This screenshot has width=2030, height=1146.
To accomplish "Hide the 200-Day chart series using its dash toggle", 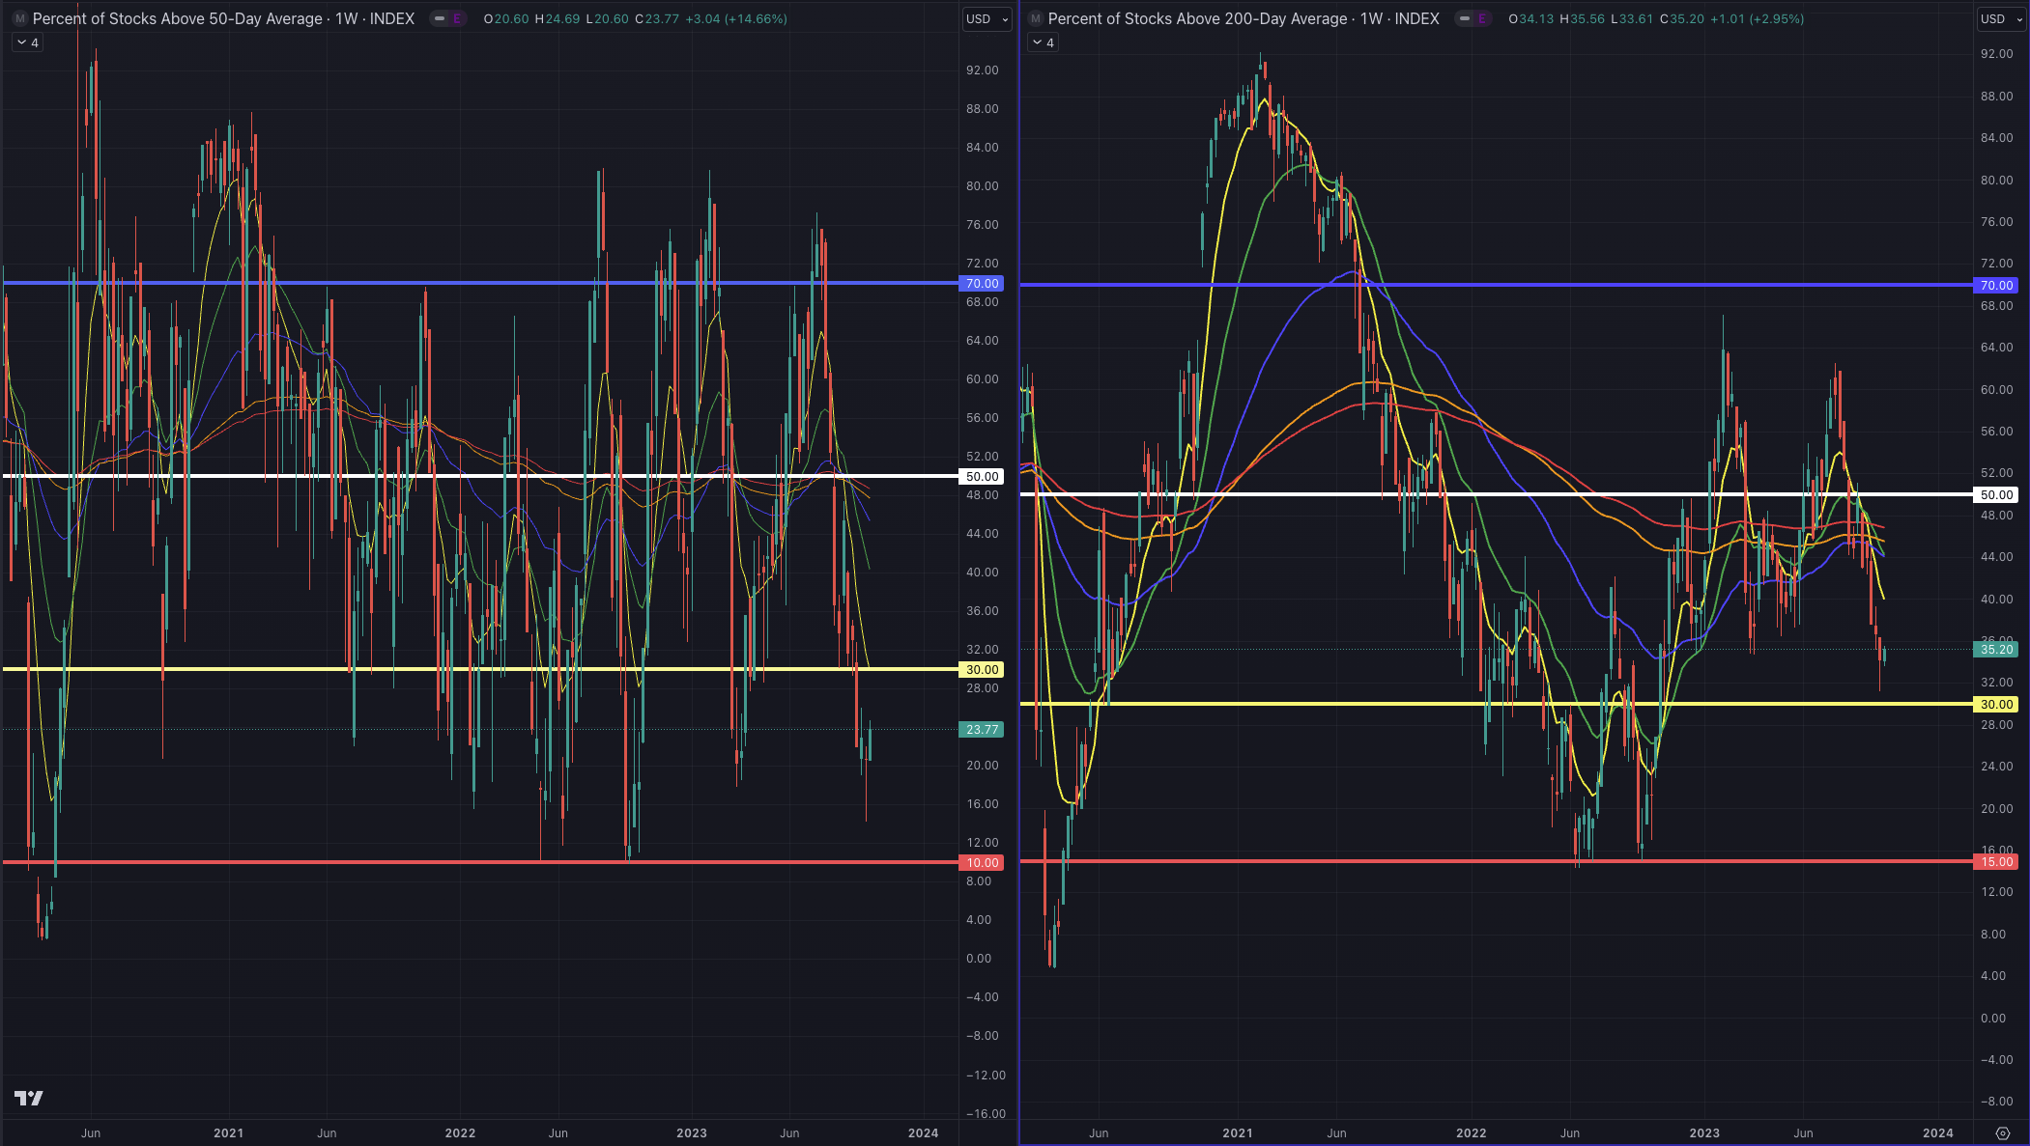I will click(x=1464, y=18).
